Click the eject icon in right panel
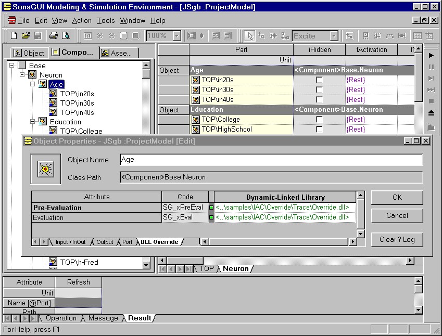The image size is (442, 336). coord(431,113)
